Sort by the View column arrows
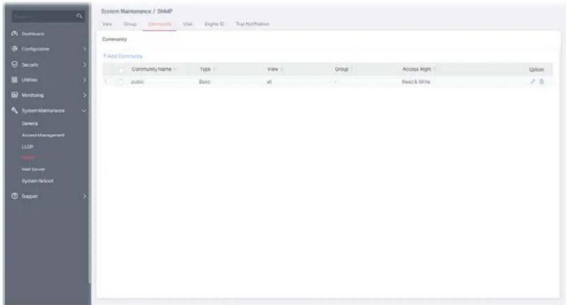 [281, 69]
